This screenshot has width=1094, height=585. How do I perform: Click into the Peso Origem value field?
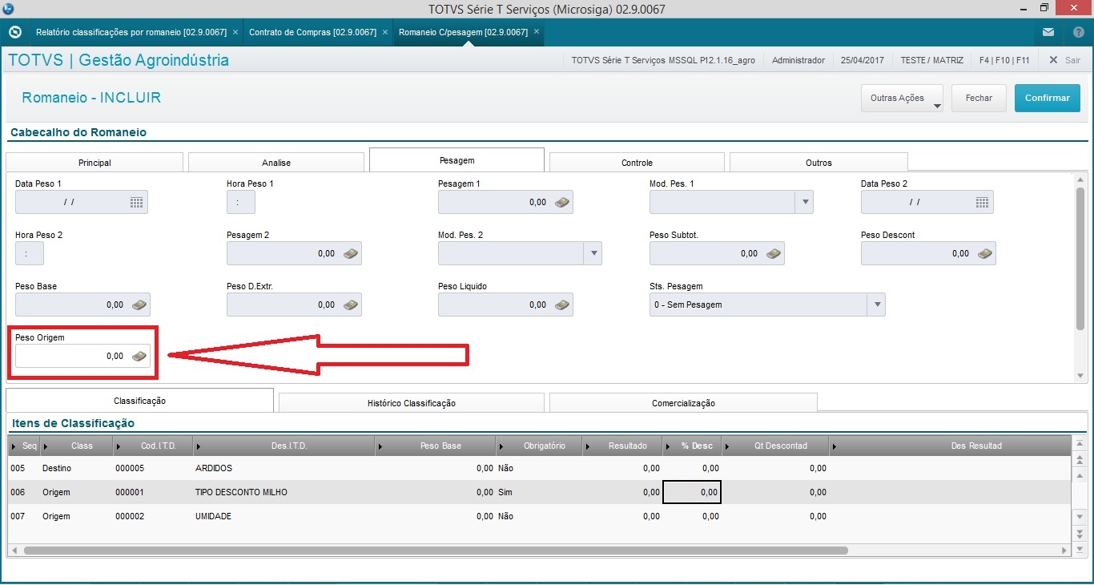point(82,357)
